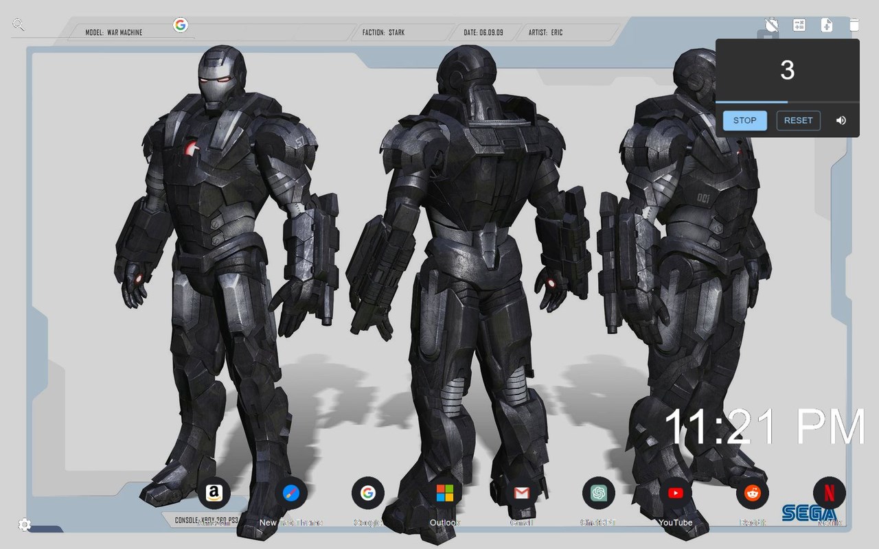Toggle timer sound speaker icon
Viewport: 879px width, 549px height.
pos(841,120)
